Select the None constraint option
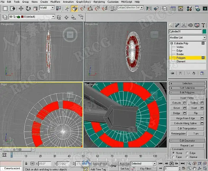Screen dimensions: 208x171 tap(173, 153)
